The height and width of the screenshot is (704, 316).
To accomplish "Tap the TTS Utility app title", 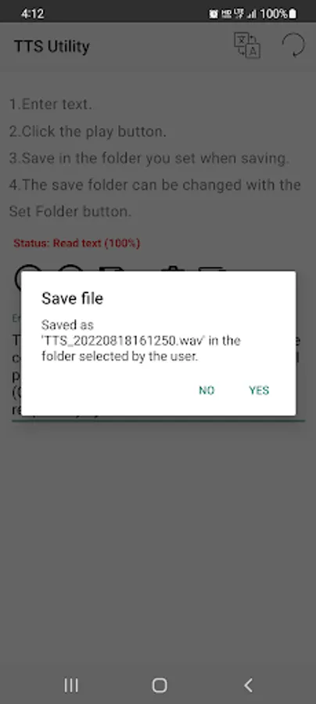I will point(52,46).
